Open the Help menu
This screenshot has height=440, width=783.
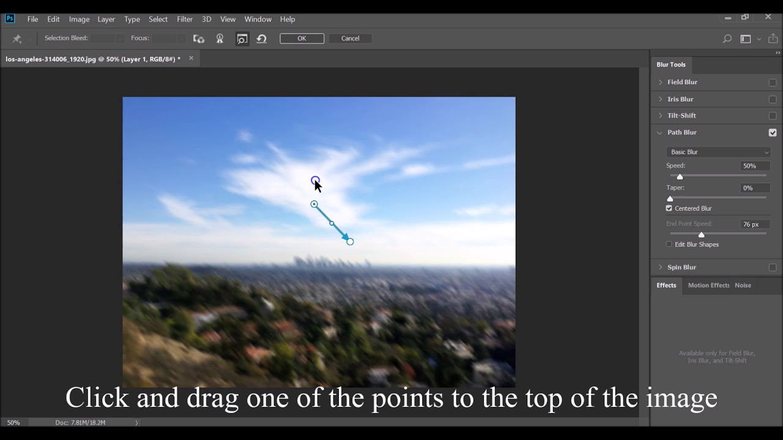coord(288,19)
